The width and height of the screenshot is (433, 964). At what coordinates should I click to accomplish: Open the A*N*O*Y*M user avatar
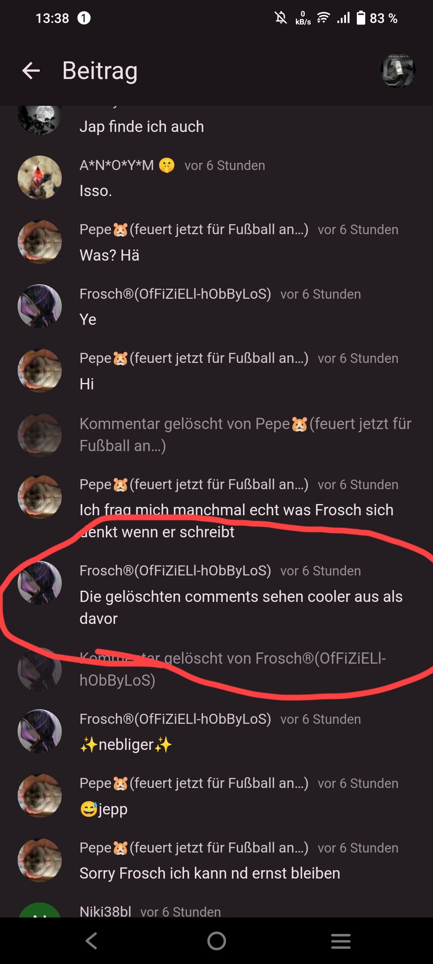point(40,178)
